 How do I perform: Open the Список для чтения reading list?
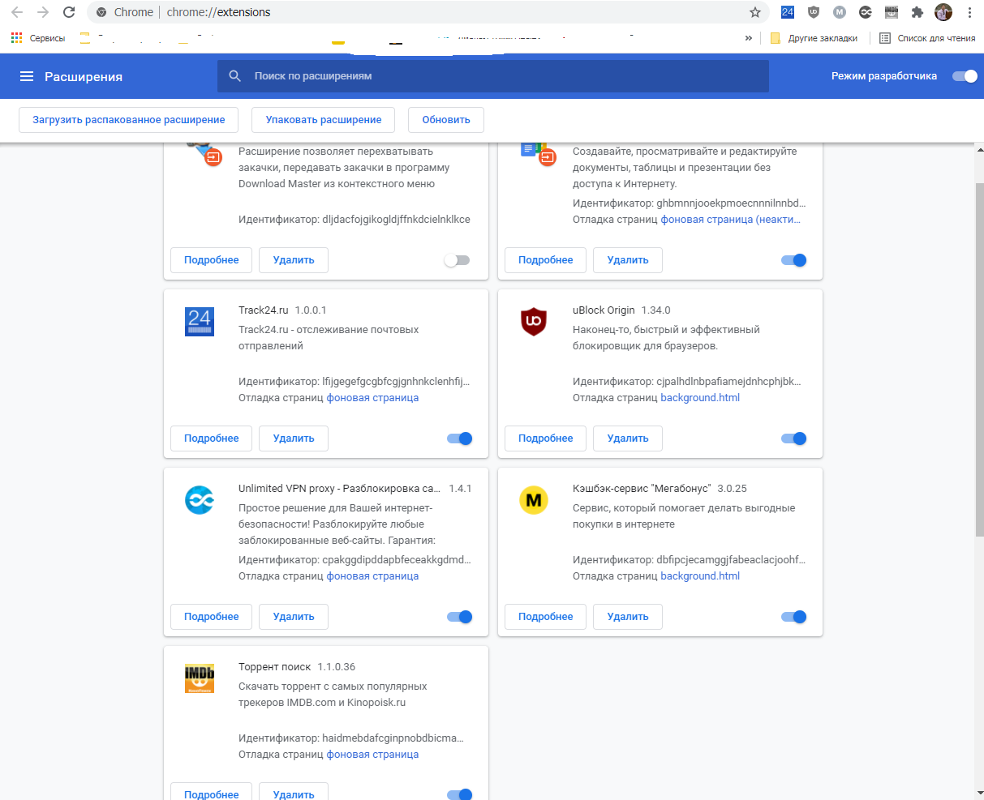927,38
